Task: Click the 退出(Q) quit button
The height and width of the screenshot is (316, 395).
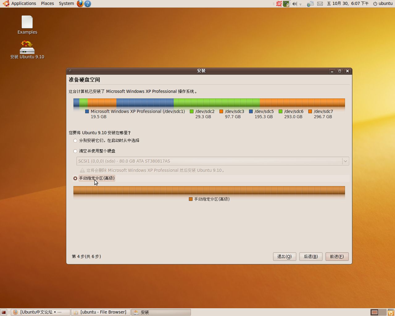Action: click(x=285, y=256)
